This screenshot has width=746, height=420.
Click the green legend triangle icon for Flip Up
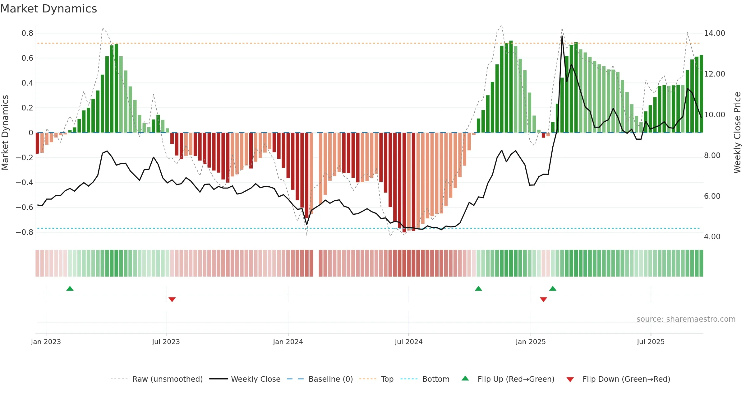tap(465, 378)
